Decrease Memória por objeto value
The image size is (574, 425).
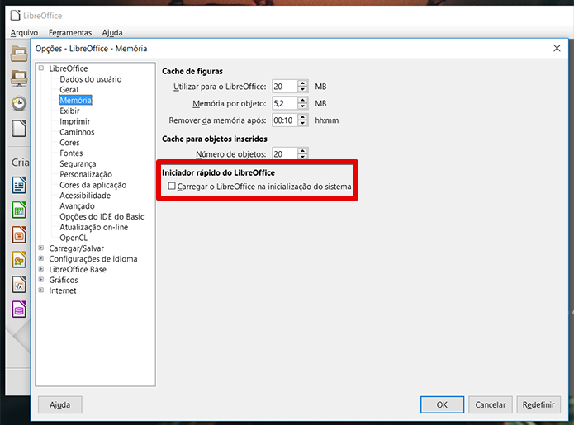(303, 106)
